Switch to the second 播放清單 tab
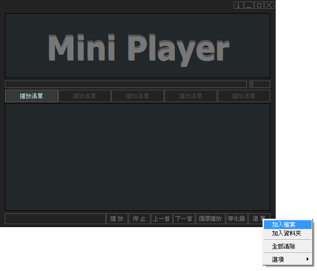Screen dimensions: 317x271 pyautogui.click(x=85, y=96)
